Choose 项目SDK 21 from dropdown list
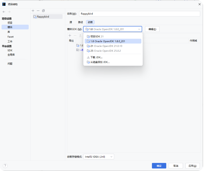 113,36
